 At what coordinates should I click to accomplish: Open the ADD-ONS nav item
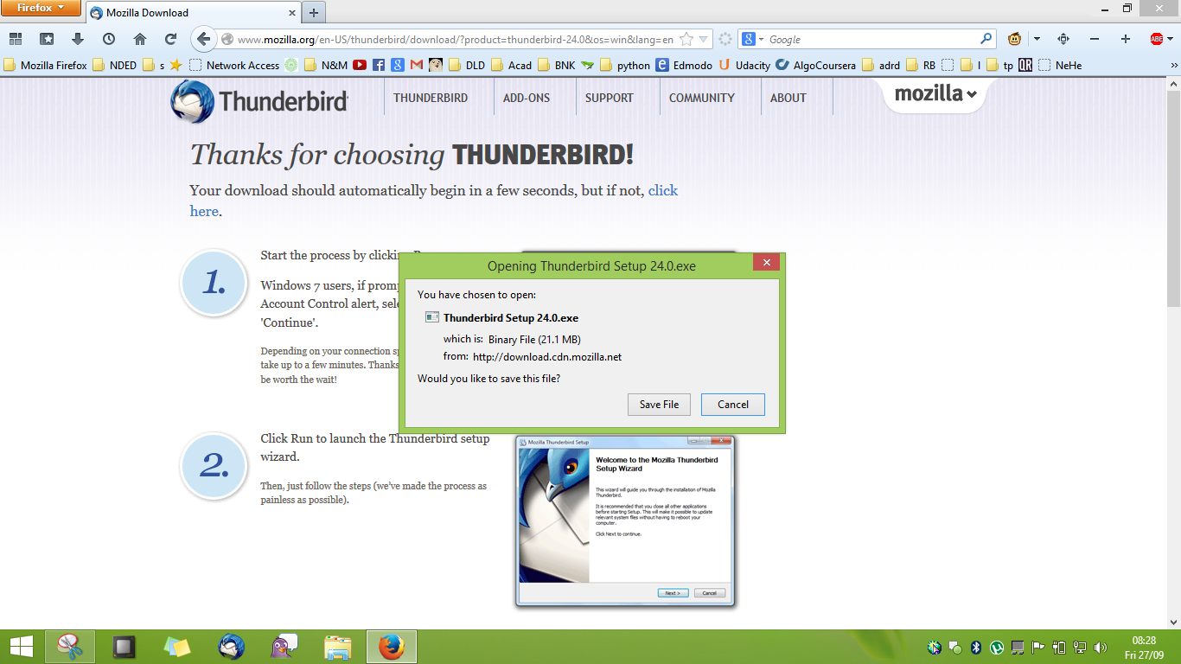(x=527, y=98)
